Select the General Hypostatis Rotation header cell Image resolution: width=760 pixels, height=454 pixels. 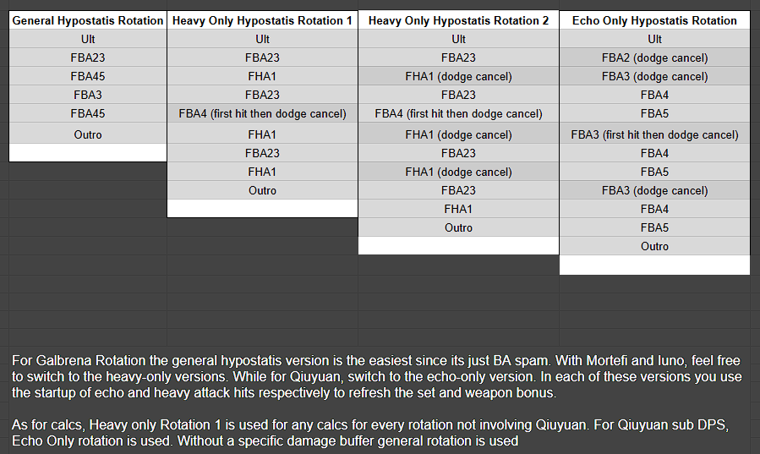click(x=88, y=20)
